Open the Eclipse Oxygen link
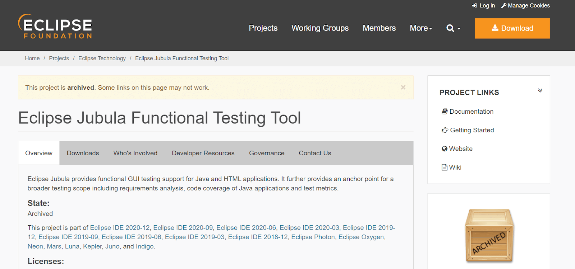 pyautogui.click(x=361, y=237)
